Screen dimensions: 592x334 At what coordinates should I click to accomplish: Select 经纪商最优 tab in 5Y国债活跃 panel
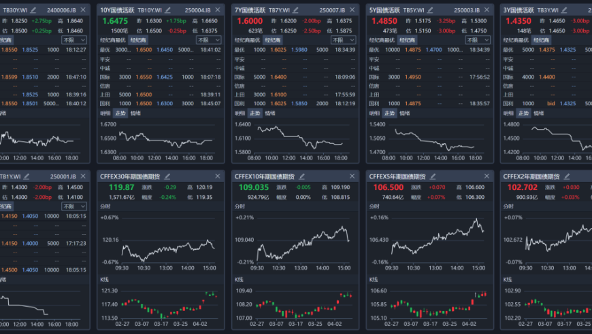[x=382, y=40]
